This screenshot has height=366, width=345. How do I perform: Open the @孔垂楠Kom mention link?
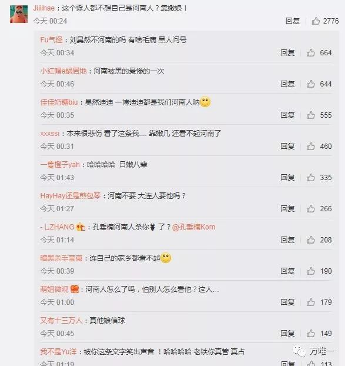coord(193,227)
